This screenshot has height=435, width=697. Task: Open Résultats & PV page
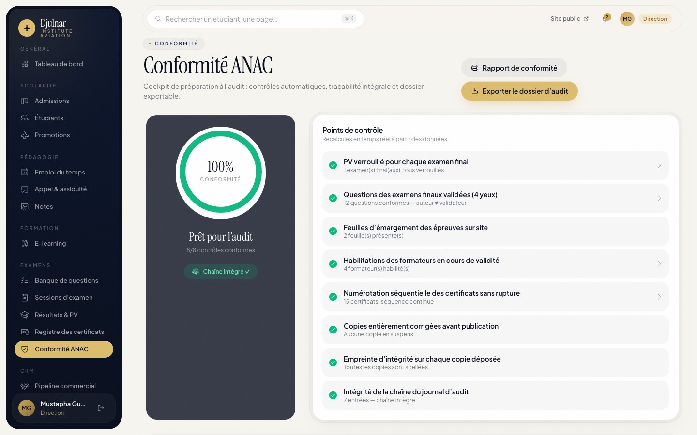(64, 315)
